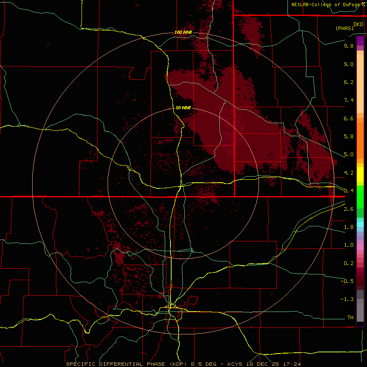Select the -0.5 value on the color scale
This screenshot has width=367, height=367.
click(347, 281)
